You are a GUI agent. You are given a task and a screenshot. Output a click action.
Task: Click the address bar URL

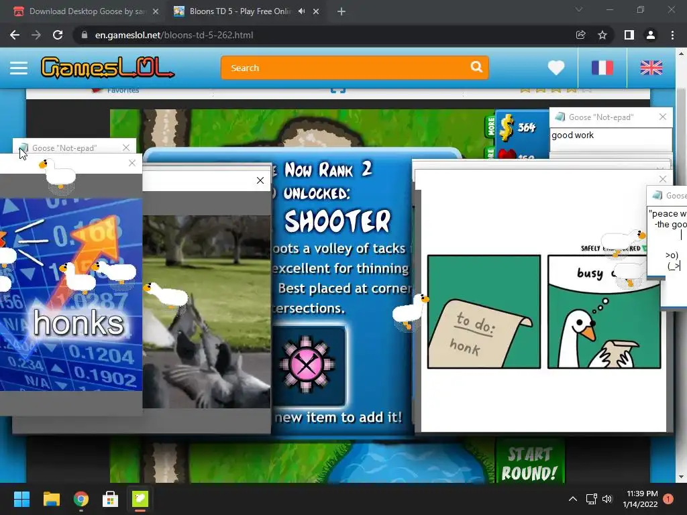click(x=174, y=35)
